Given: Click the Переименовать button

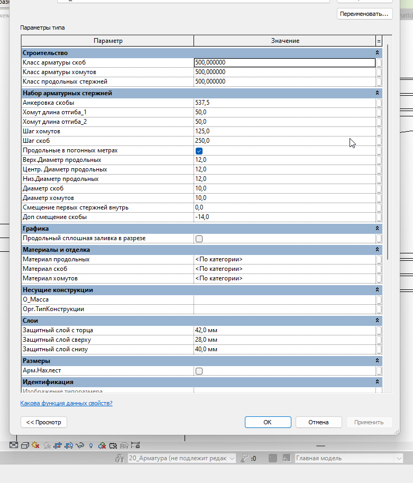Looking at the screenshot, I should click(x=365, y=14).
